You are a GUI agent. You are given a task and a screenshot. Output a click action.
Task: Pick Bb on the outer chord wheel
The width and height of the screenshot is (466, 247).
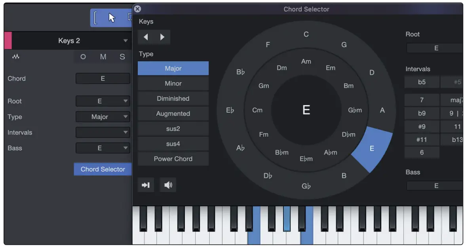pos(240,72)
